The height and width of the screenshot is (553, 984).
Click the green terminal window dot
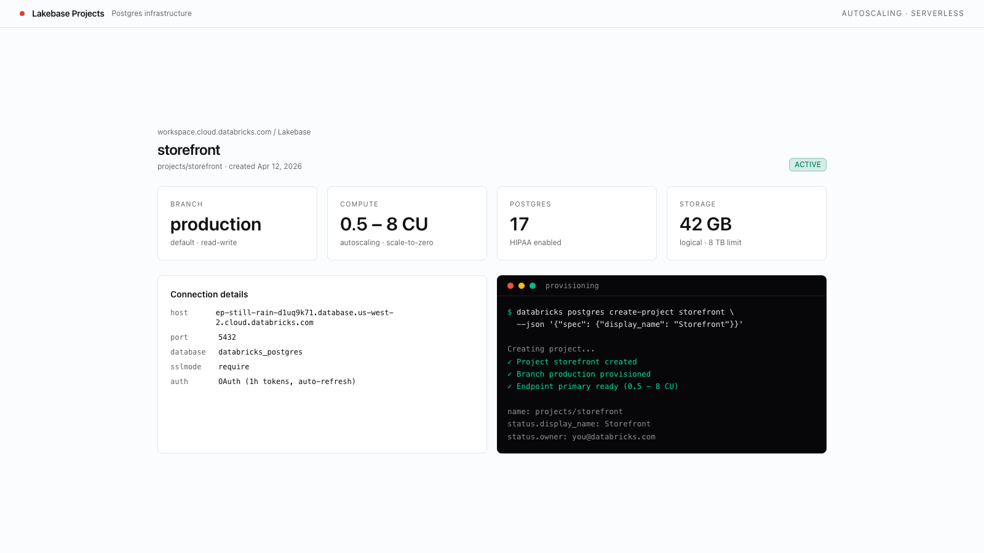tap(533, 286)
